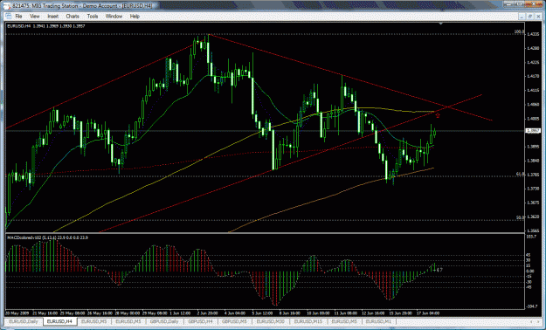Open the Tools menu
This screenshot has width=546, height=330.
(93, 17)
